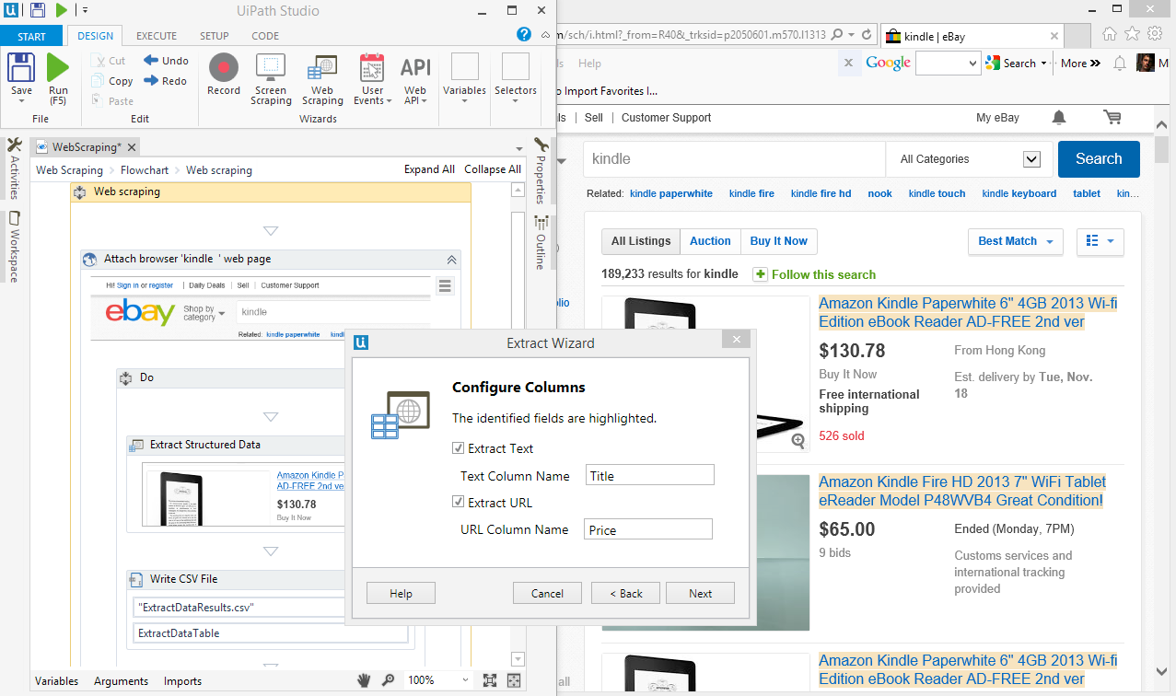Viewport: 1176px width, 696px height.
Task: Open the Variables bottom panel
Action: [x=56, y=681]
